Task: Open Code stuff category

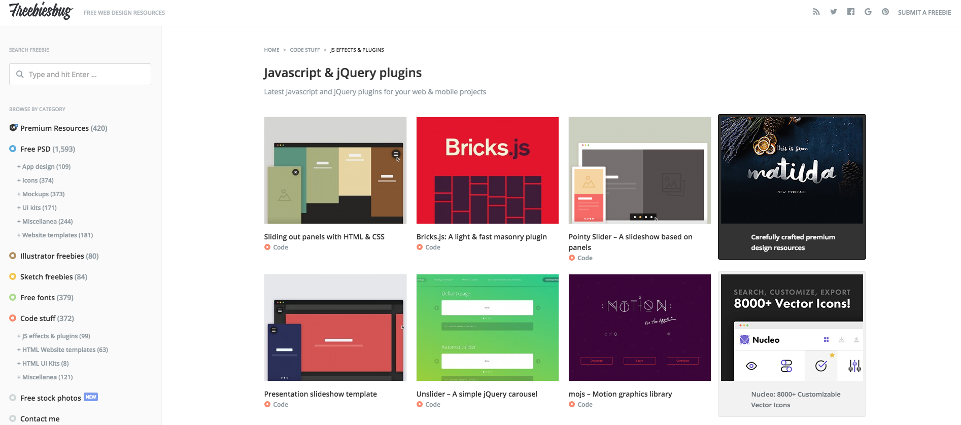Action: 47,318
